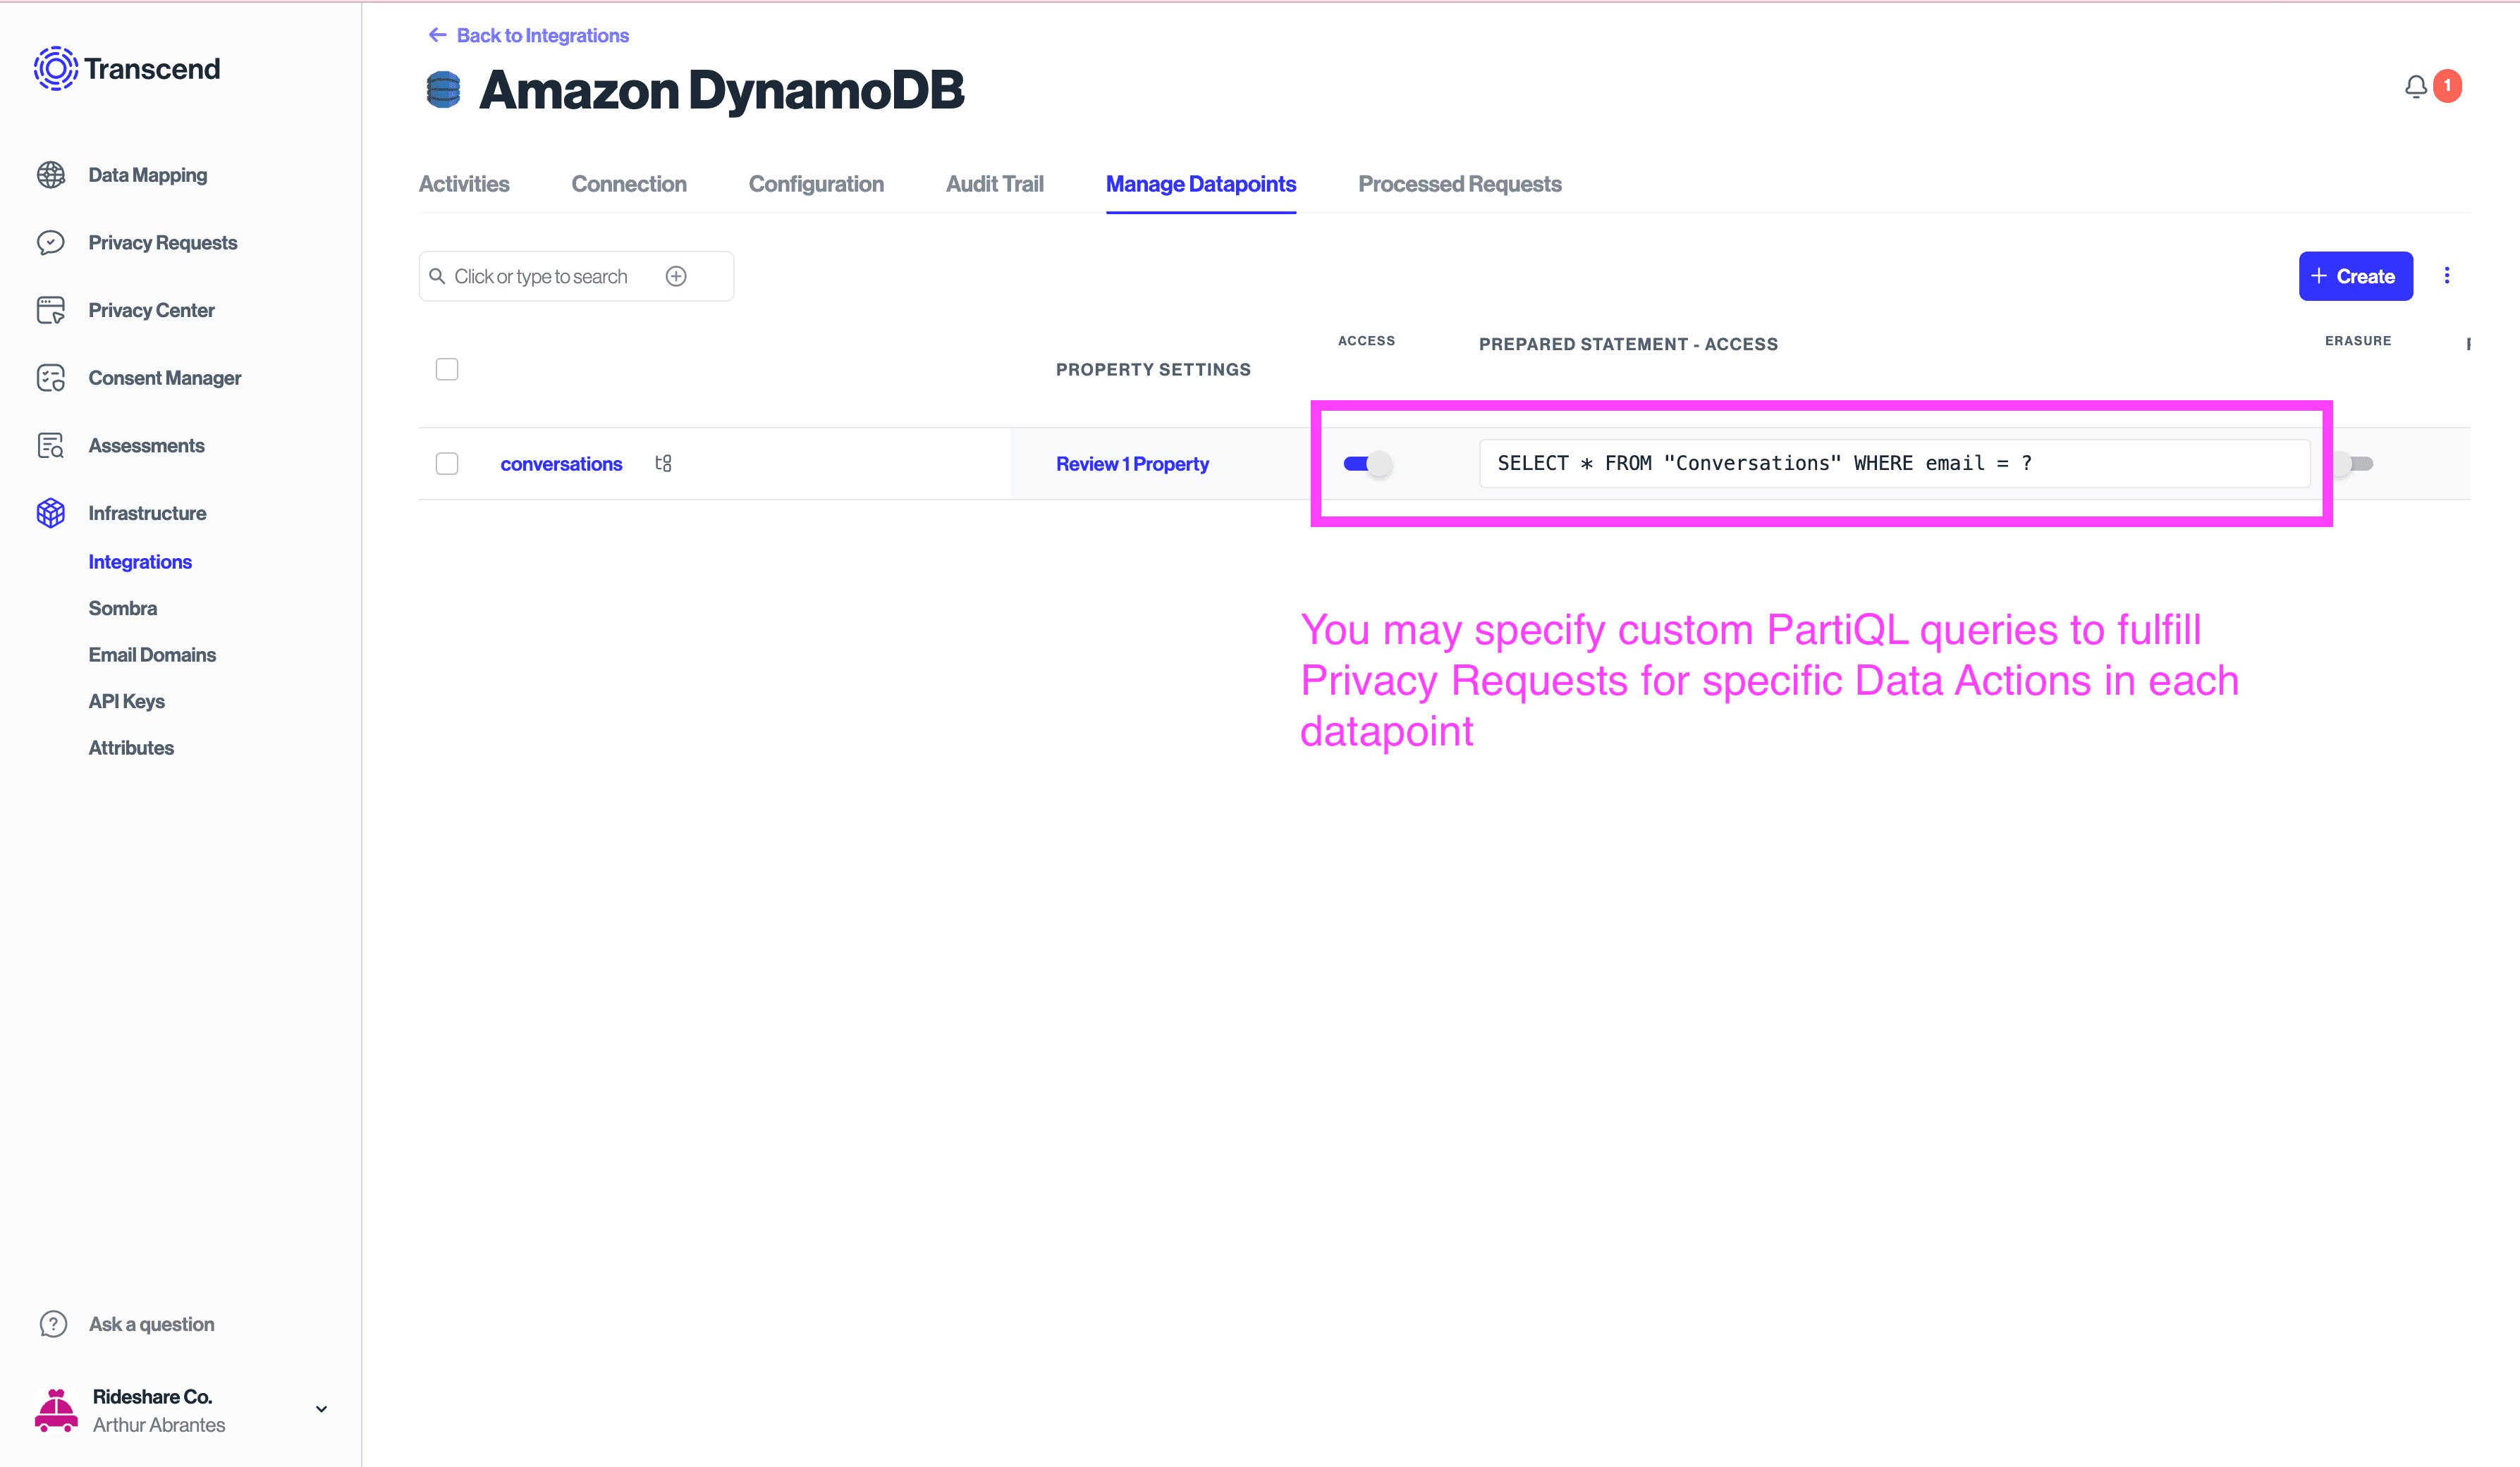
Task: Toggle the Access prepared statement switch
Action: tap(1366, 463)
